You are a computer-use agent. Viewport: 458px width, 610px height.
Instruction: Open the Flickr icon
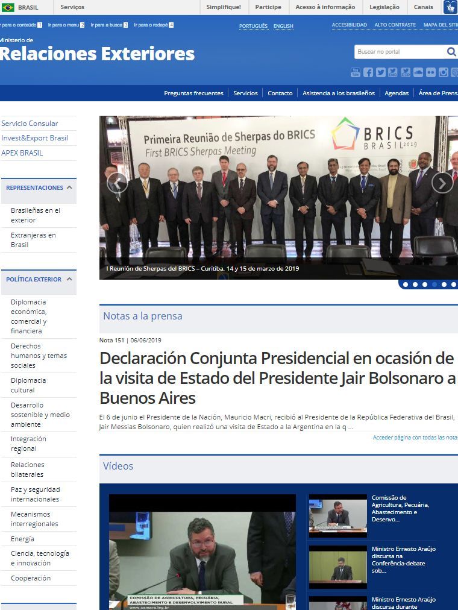(x=431, y=72)
